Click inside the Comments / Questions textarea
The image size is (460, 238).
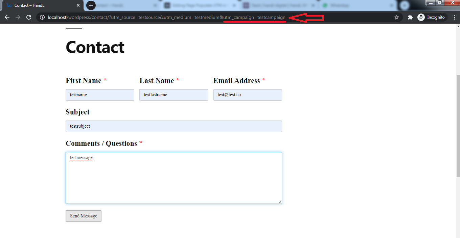coord(174,178)
